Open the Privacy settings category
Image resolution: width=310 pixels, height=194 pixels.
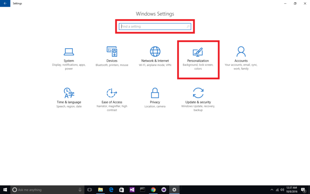(155, 98)
